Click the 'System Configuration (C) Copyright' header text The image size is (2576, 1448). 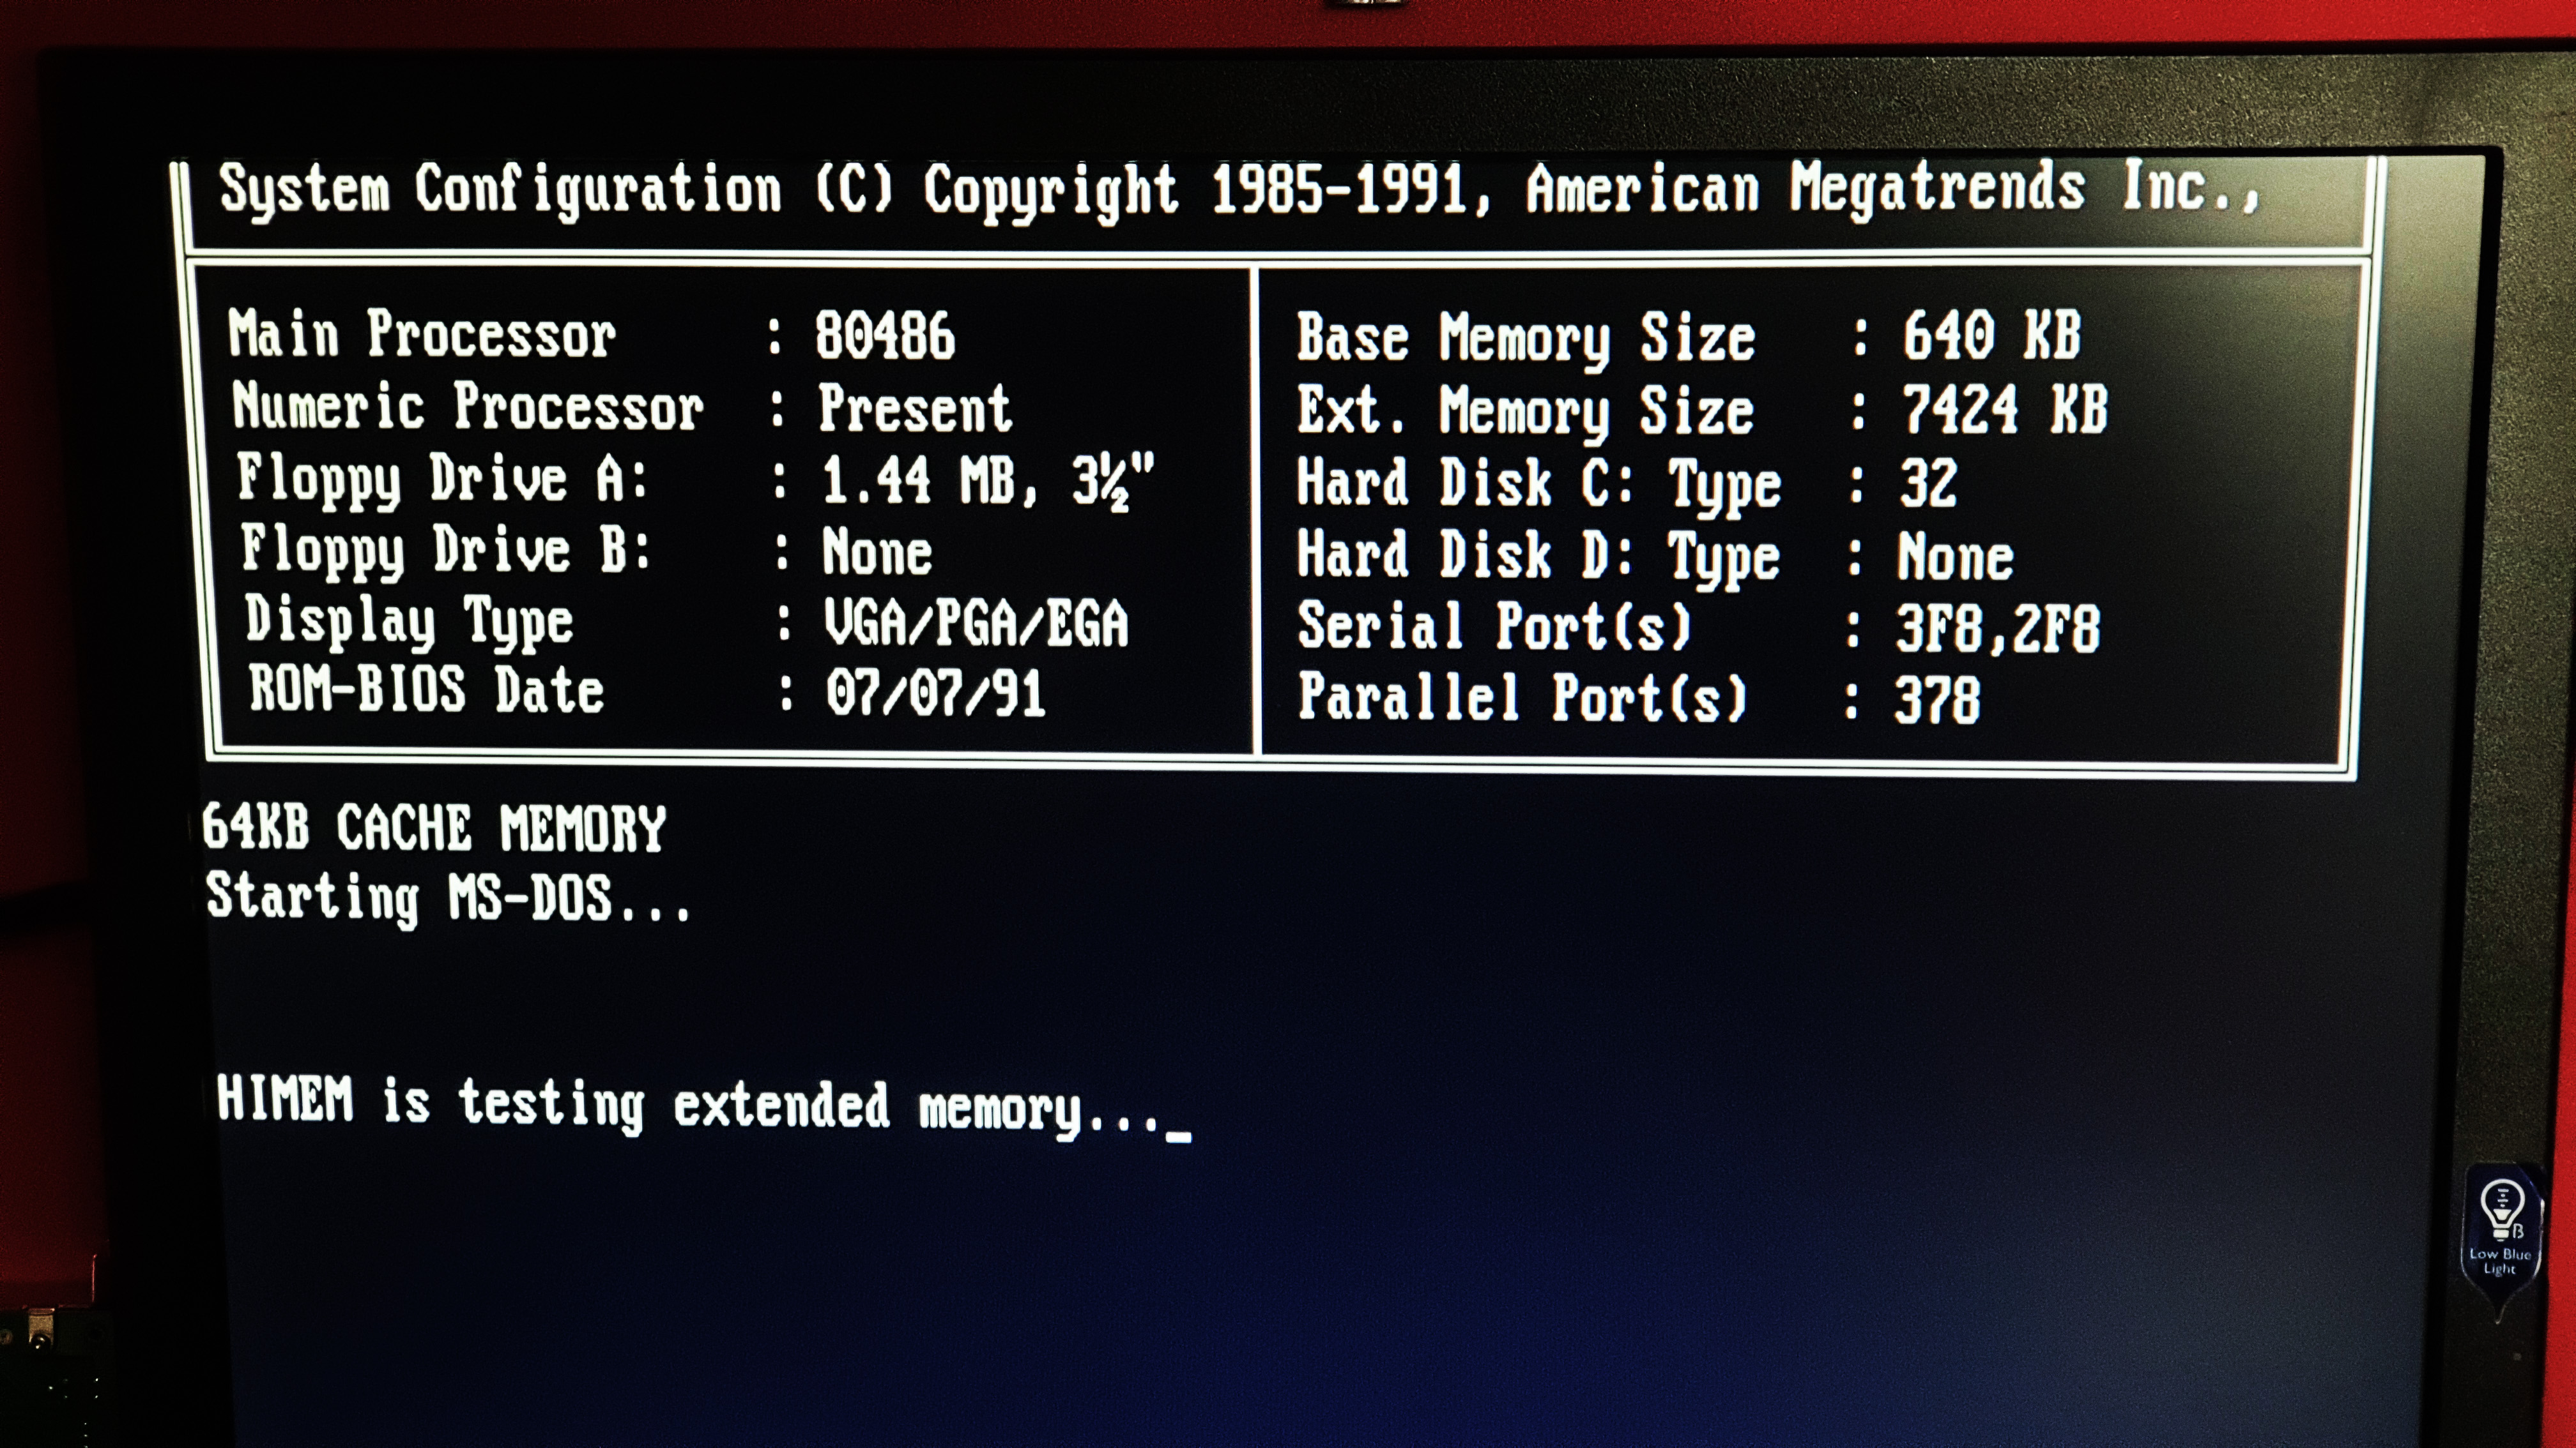point(698,190)
